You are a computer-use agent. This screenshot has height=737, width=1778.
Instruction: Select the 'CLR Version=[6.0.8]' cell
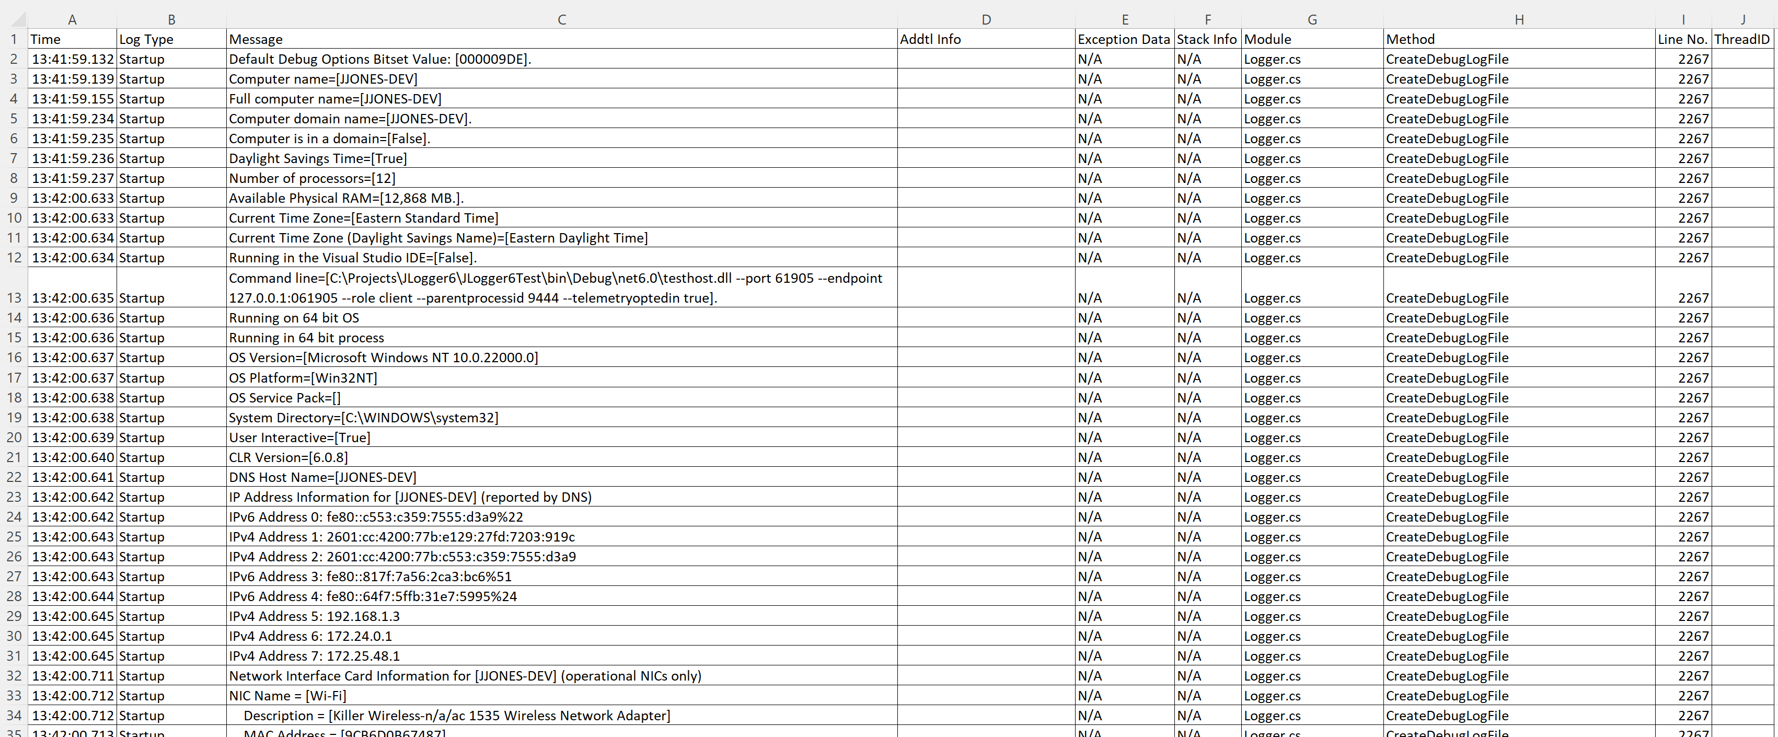click(562, 457)
